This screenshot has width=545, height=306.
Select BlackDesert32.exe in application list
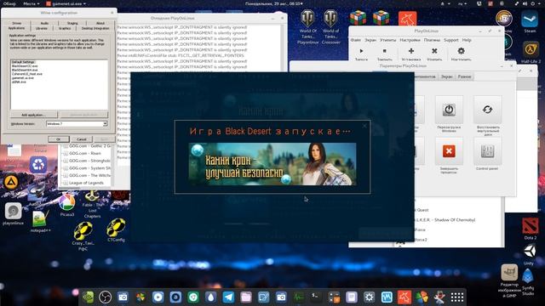pyautogui.click(x=25, y=66)
